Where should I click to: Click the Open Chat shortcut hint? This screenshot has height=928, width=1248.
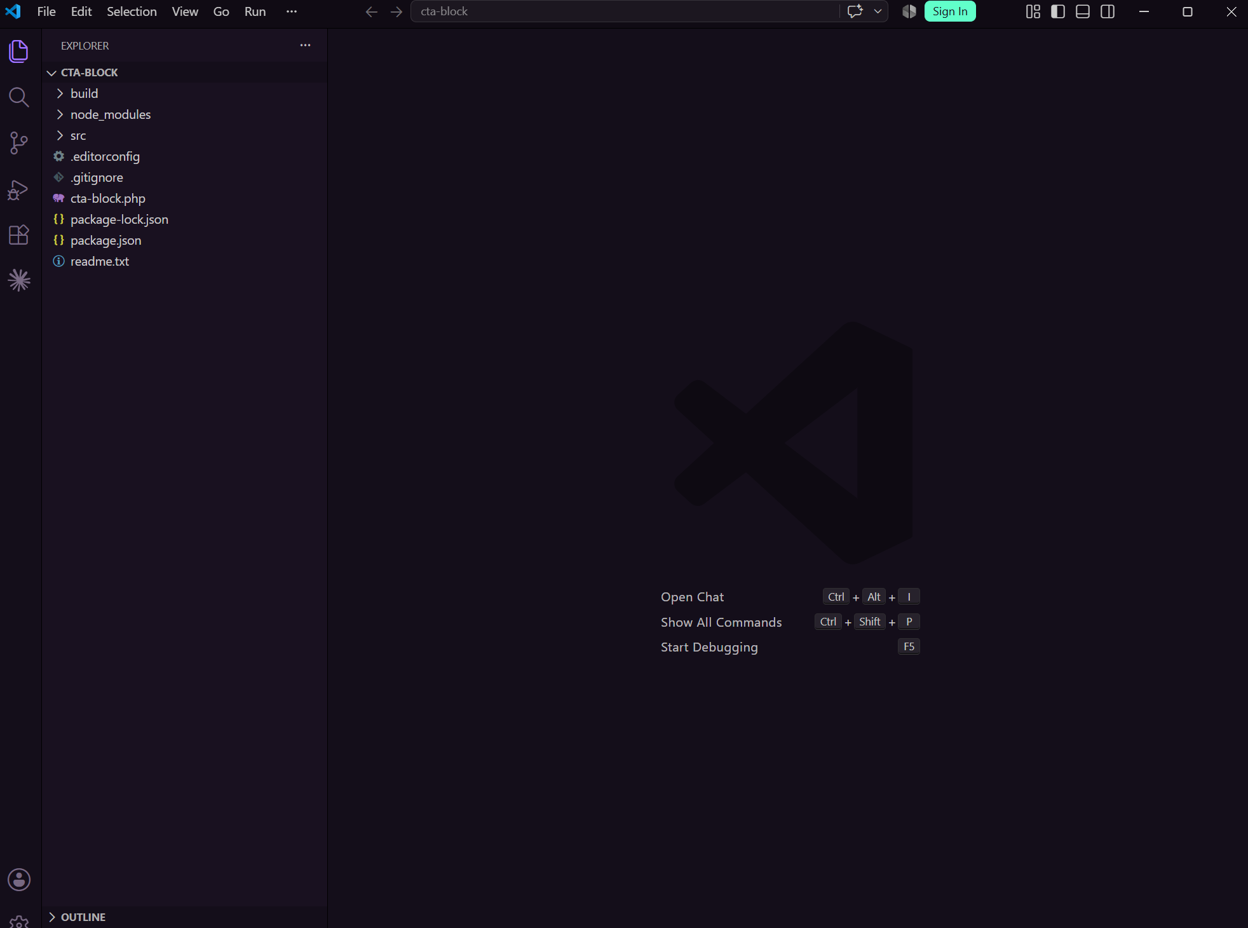[692, 597]
